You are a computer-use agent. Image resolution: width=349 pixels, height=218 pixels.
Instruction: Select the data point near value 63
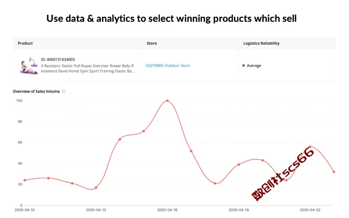tap(120, 140)
